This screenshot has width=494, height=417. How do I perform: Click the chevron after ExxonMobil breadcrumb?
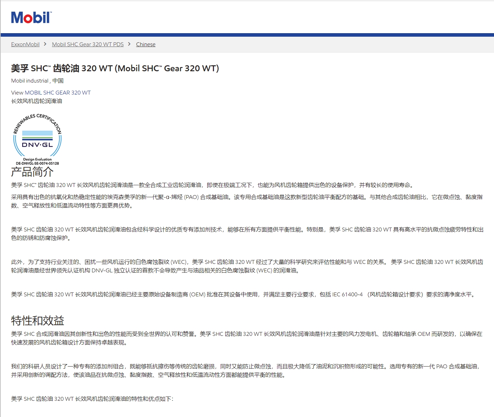[45, 44]
